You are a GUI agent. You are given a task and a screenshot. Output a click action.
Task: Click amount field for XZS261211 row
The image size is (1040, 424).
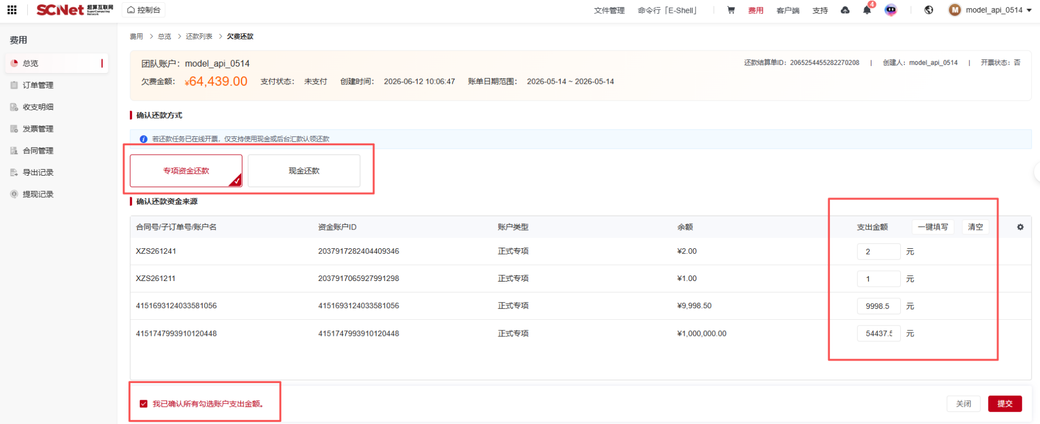[879, 279]
